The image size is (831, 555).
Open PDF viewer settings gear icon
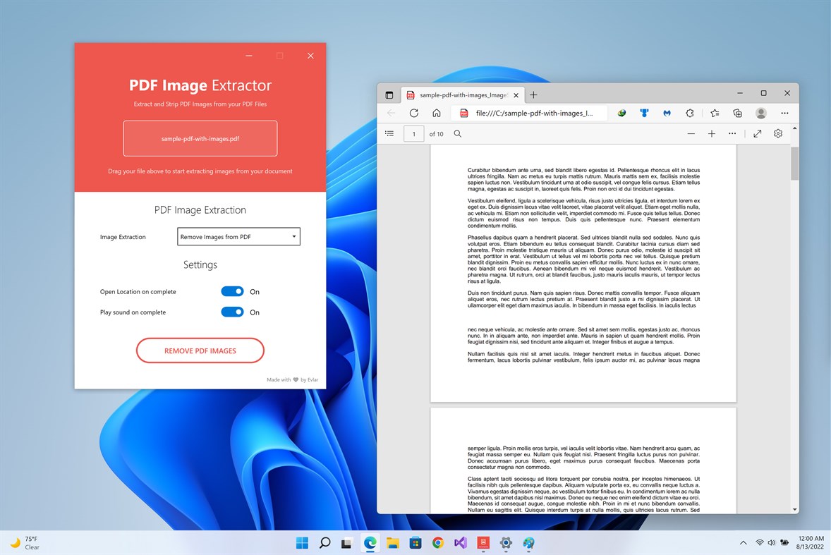pos(777,133)
